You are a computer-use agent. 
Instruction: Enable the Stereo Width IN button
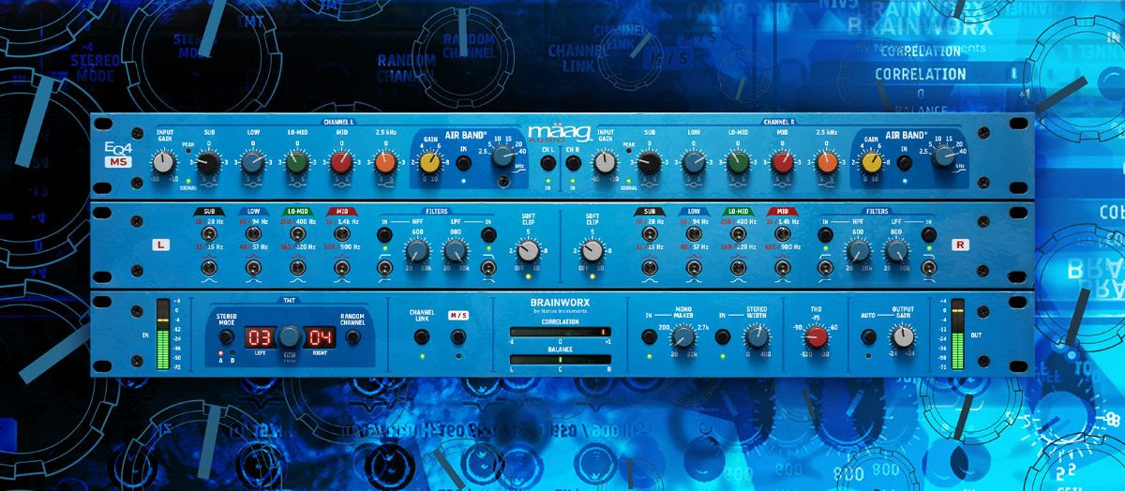pos(723,336)
